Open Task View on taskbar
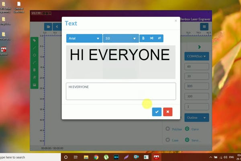Viewport: 241px width, 161px height. point(76,157)
